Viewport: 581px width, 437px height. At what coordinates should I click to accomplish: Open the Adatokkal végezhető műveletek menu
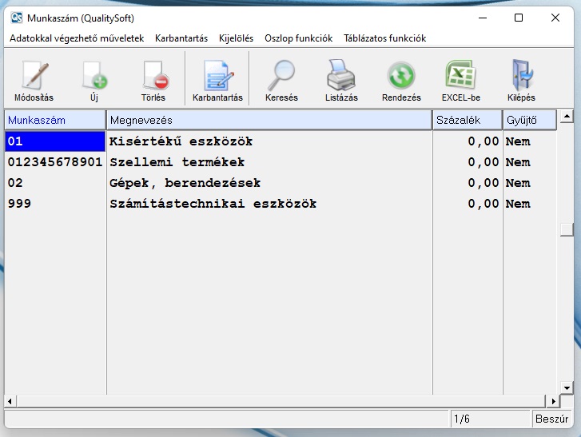pyautogui.click(x=77, y=38)
